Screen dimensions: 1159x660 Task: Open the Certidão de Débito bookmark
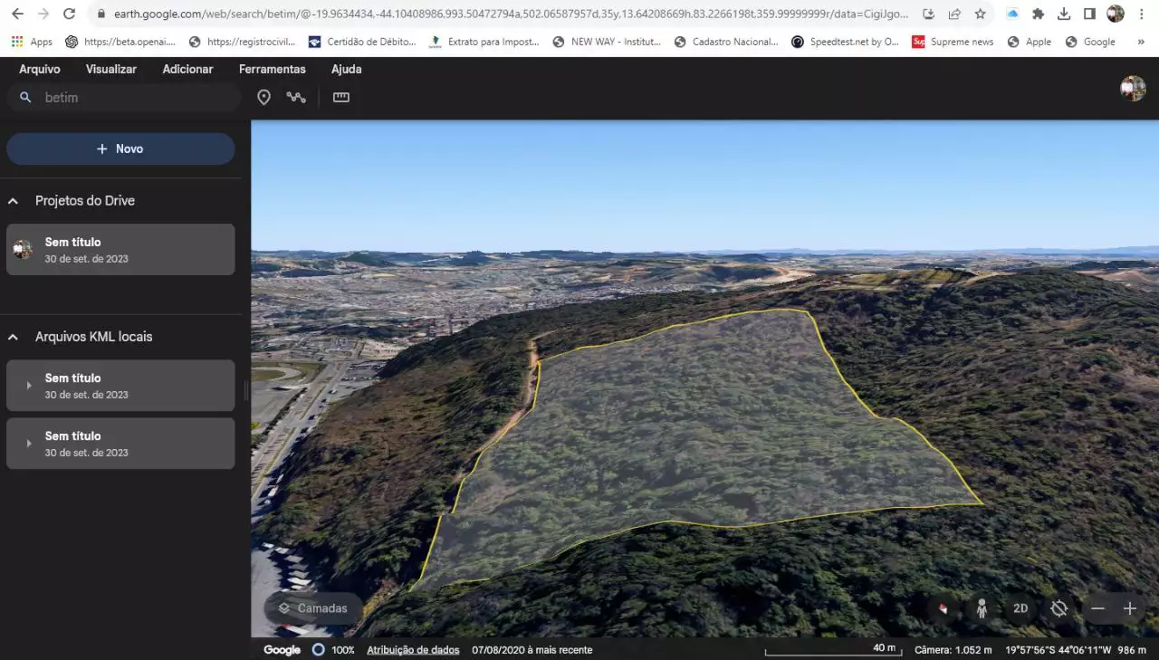362,42
